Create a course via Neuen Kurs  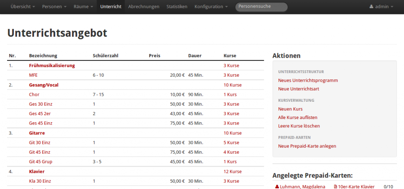click(290, 109)
